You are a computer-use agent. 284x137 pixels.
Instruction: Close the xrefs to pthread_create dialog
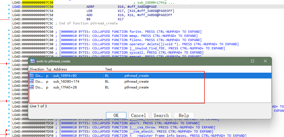(x=265, y=61)
